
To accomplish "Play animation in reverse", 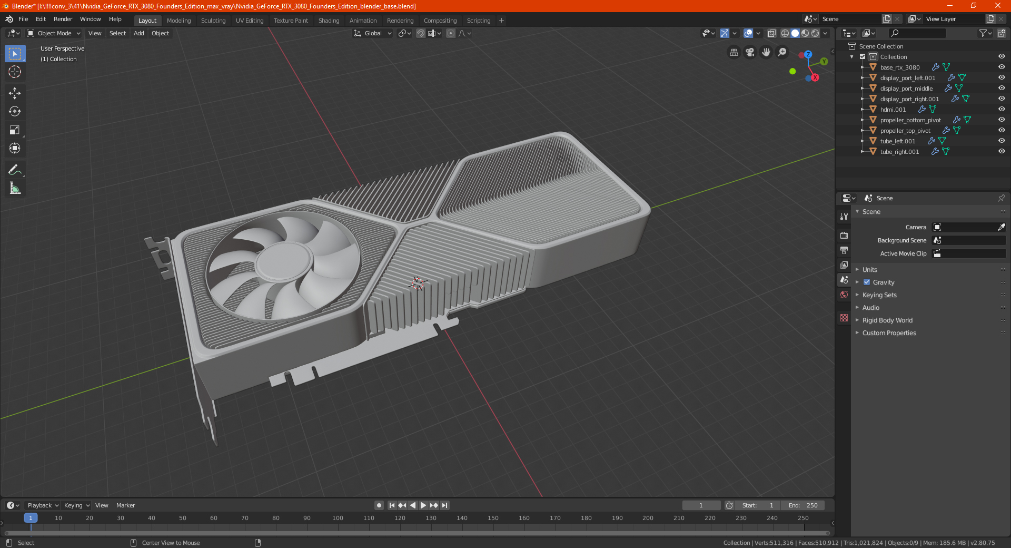I will [x=413, y=505].
